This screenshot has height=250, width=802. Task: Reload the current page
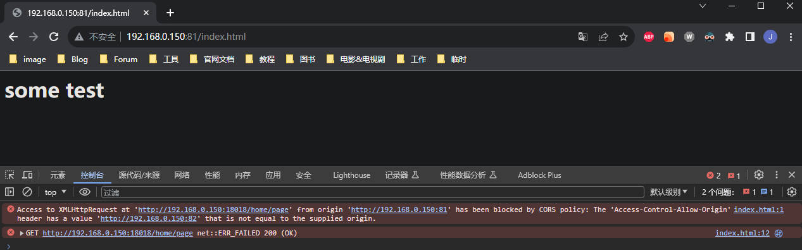(x=54, y=37)
